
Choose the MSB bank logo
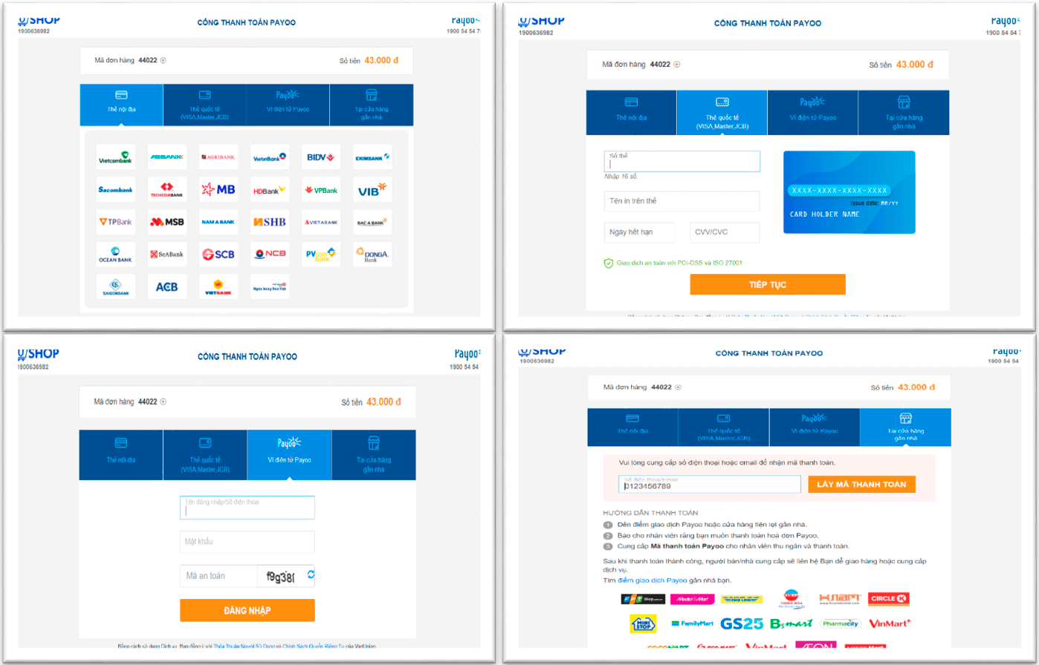point(167,222)
